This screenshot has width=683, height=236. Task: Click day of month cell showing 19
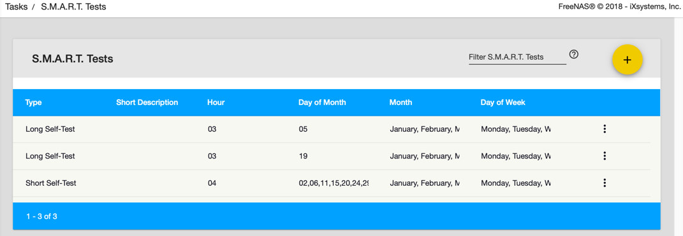coord(303,156)
